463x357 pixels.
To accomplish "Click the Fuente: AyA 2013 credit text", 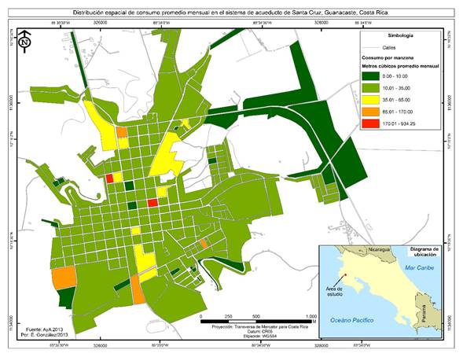I will click(x=44, y=329).
